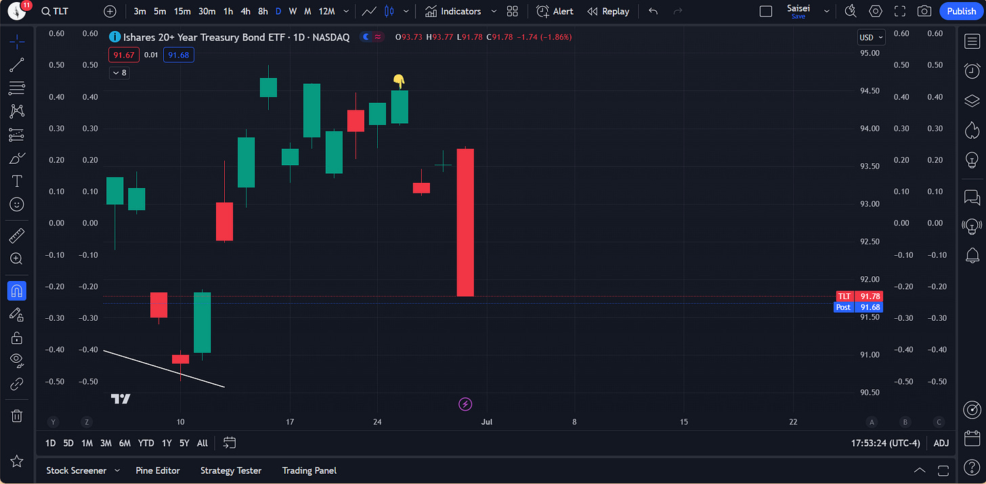
Task: Open the watchlist panel icon
Action: pos(972,42)
